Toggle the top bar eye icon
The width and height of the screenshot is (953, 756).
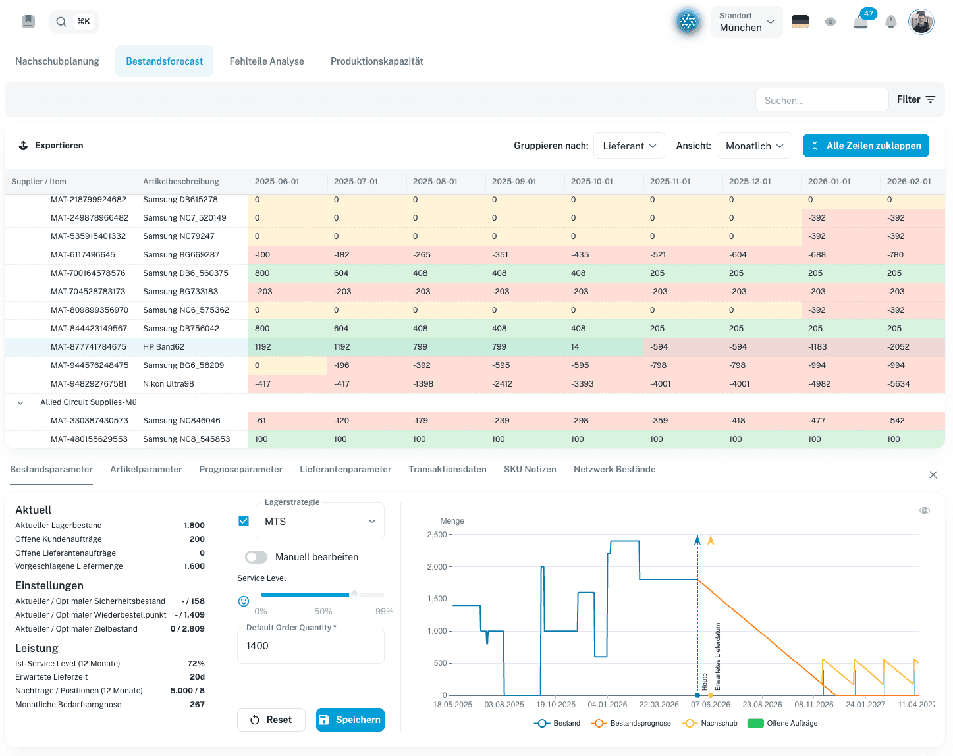[830, 22]
